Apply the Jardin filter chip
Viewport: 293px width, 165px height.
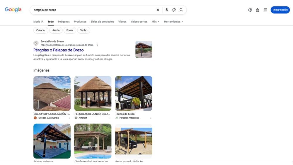[56, 30]
